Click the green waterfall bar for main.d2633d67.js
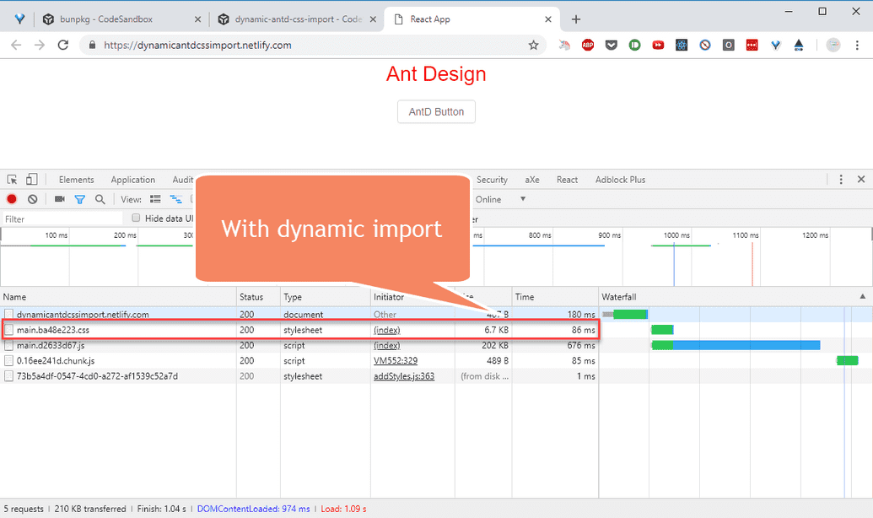This screenshot has height=518, width=873. click(662, 345)
